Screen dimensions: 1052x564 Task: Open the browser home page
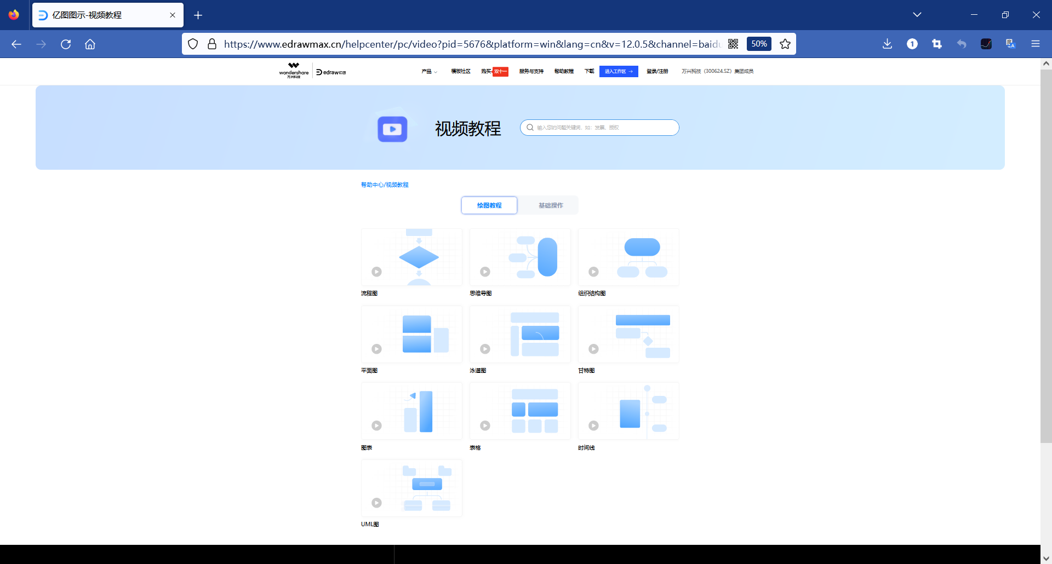pyautogui.click(x=90, y=44)
